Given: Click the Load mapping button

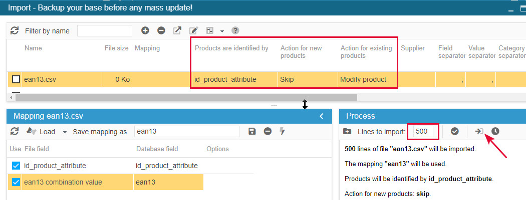Looking at the screenshot, I should point(42,132).
